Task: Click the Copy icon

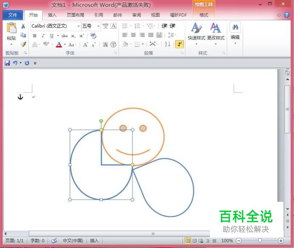Action: 23,35
